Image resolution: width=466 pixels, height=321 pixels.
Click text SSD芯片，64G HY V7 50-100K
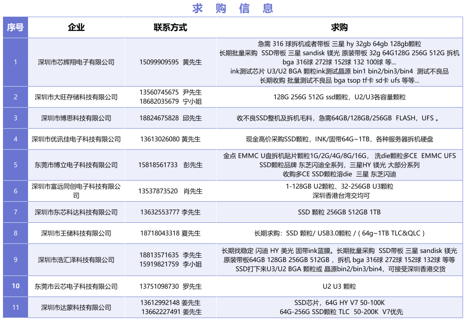(x=340, y=303)
